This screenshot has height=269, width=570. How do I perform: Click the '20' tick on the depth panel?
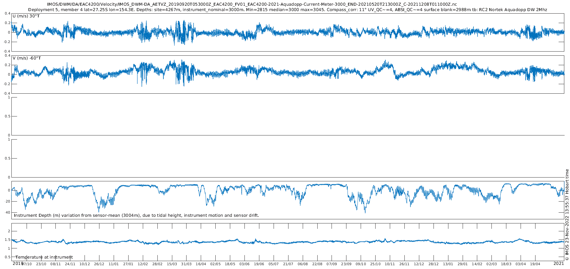8,202
